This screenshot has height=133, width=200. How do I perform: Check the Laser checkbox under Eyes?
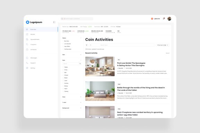click(x=63, y=81)
